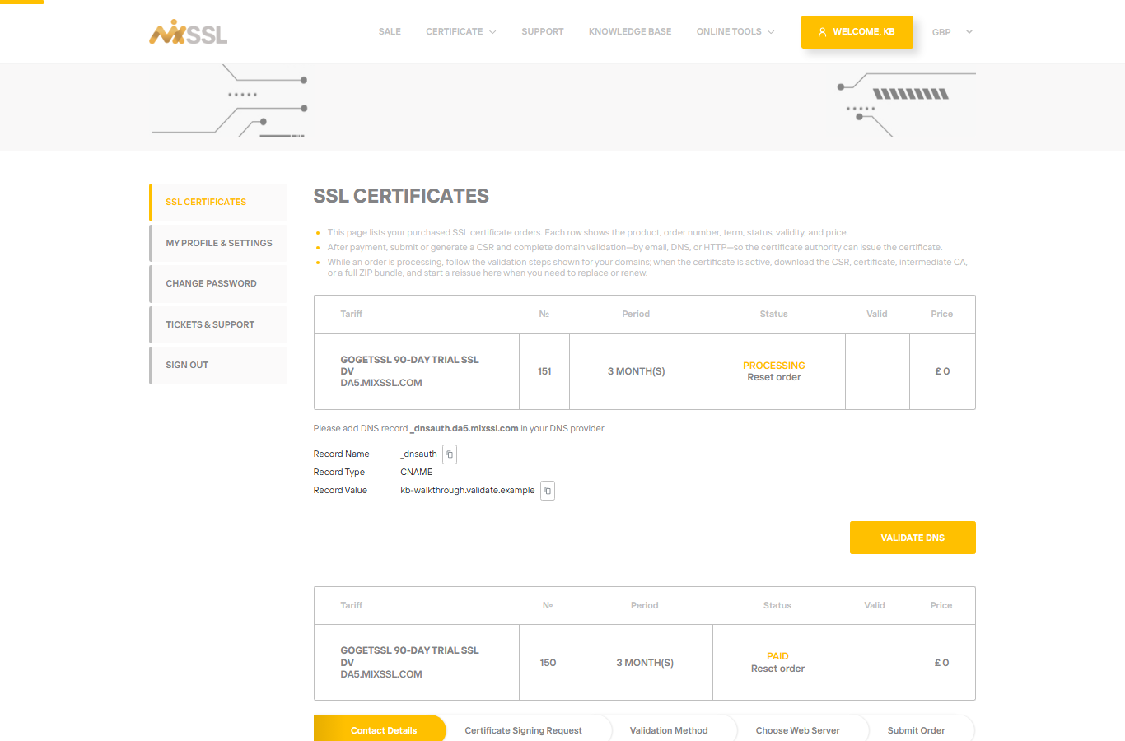Click the SSL CERTIFICATES page heading
Image resolution: width=1125 pixels, height=741 pixels.
(x=401, y=196)
